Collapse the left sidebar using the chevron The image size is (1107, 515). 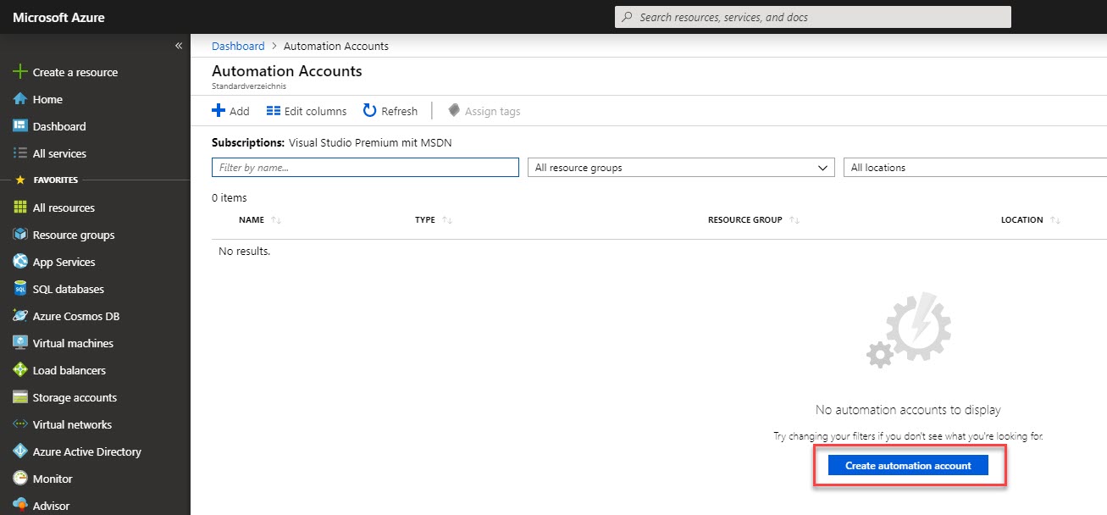[179, 46]
